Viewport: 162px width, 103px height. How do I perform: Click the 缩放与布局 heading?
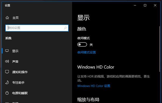point(88,99)
